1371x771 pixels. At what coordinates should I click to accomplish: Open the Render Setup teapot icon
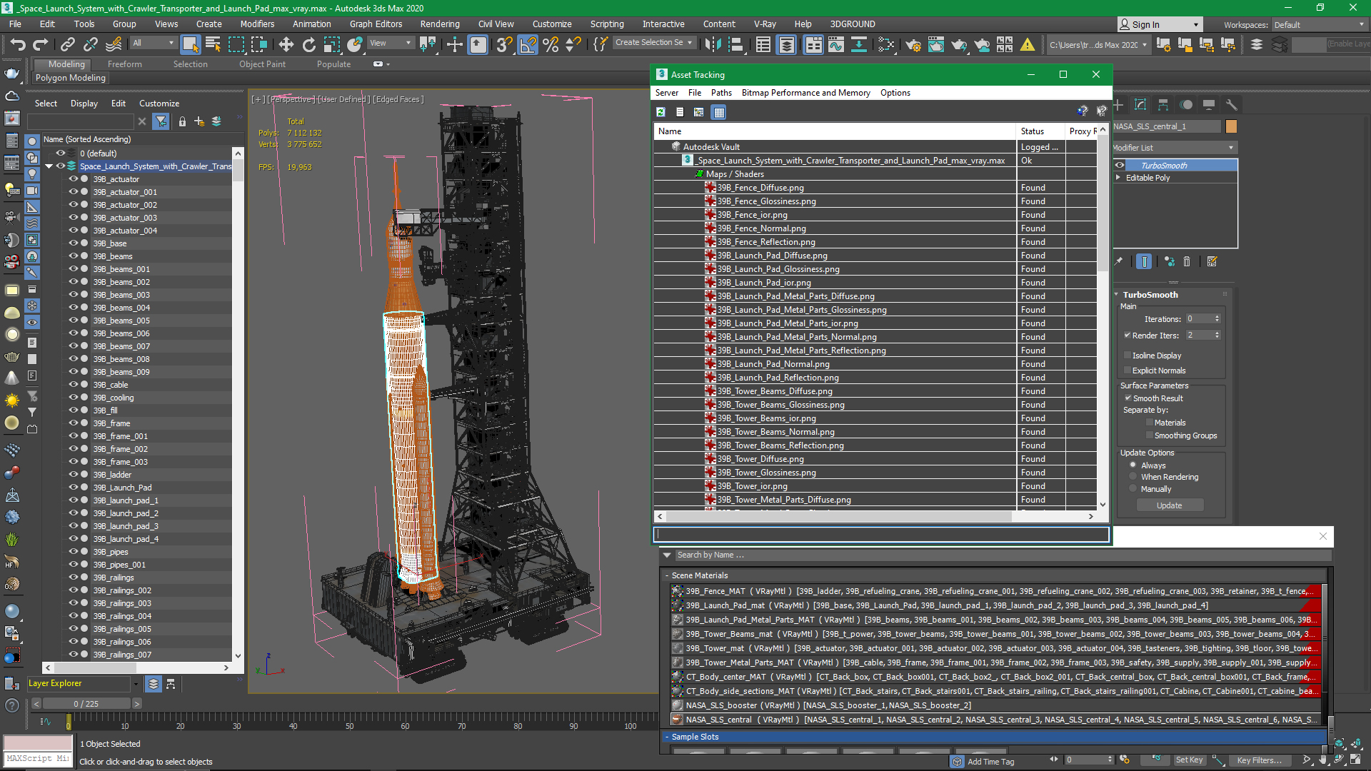point(913,44)
